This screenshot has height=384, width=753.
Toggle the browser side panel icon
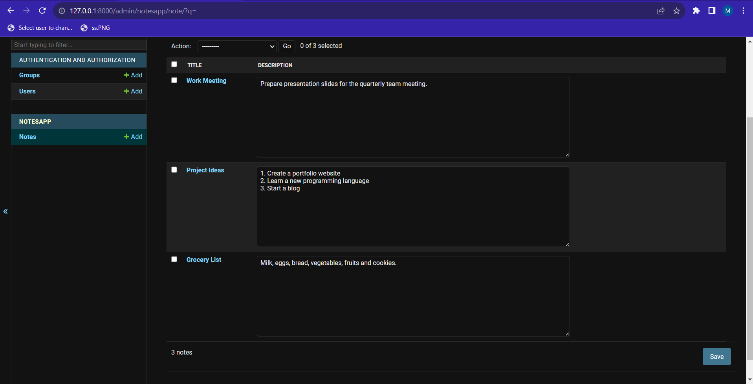coord(712,11)
